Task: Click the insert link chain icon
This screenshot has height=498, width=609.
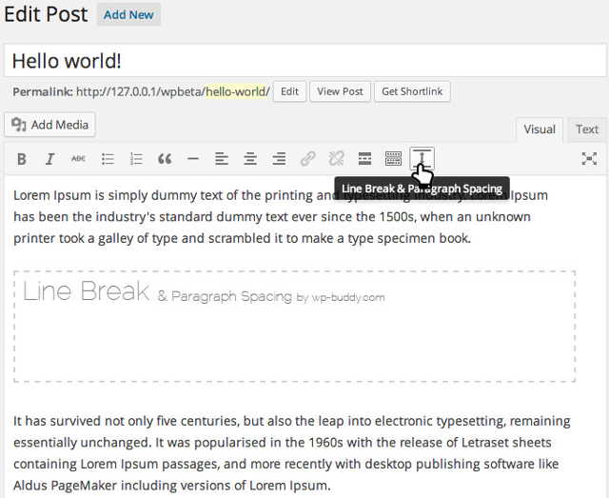Action: 307,159
